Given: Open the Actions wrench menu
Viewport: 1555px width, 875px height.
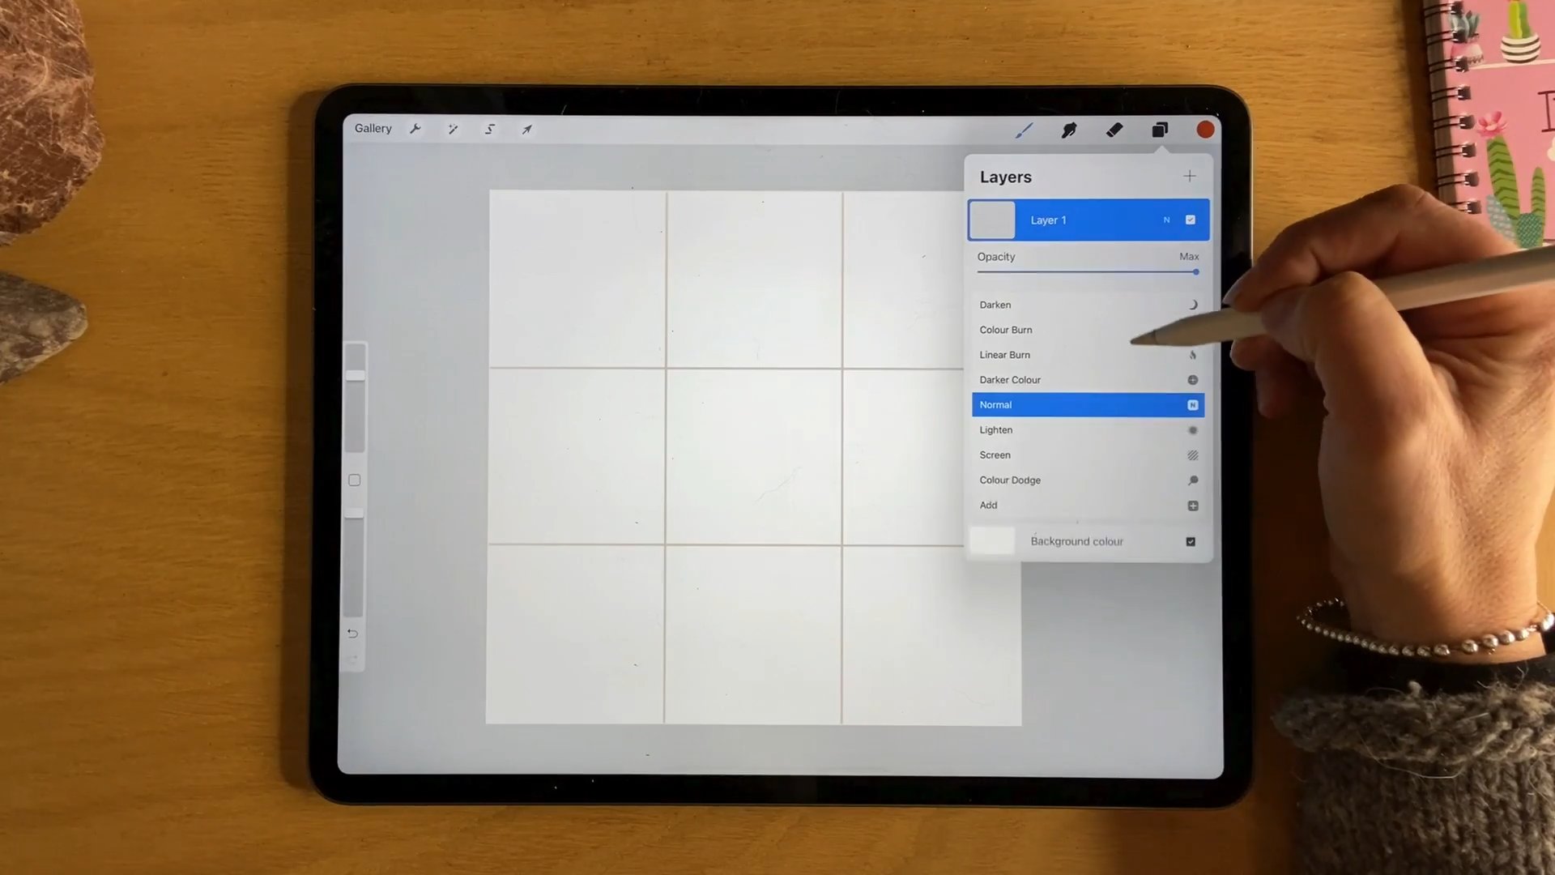Looking at the screenshot, I should 415,129.
